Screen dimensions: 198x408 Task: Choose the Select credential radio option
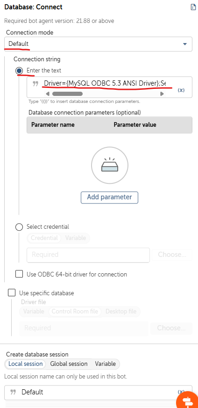[19, 227]
